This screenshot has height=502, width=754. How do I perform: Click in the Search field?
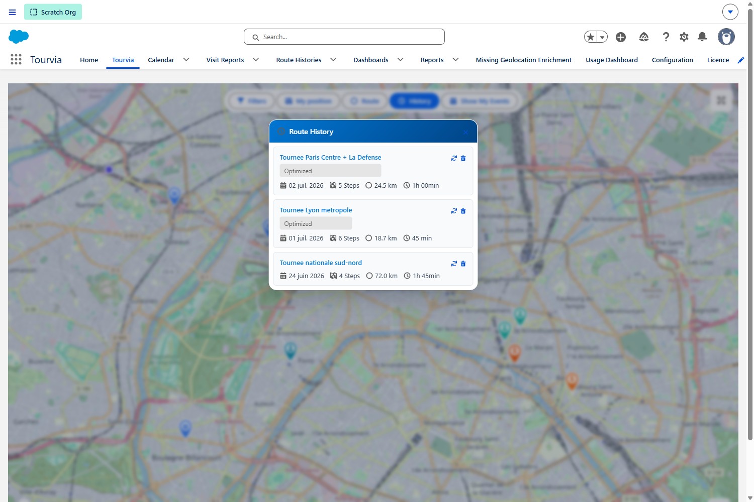[x=344, y=37]
